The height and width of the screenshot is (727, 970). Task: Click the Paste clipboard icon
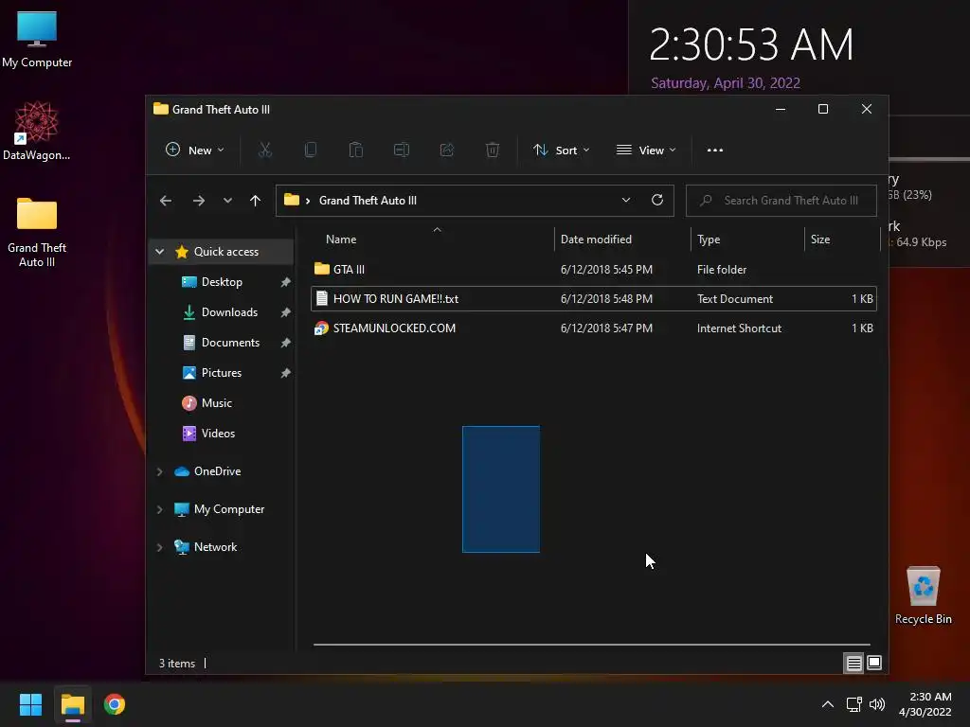[x=356, y=151]
